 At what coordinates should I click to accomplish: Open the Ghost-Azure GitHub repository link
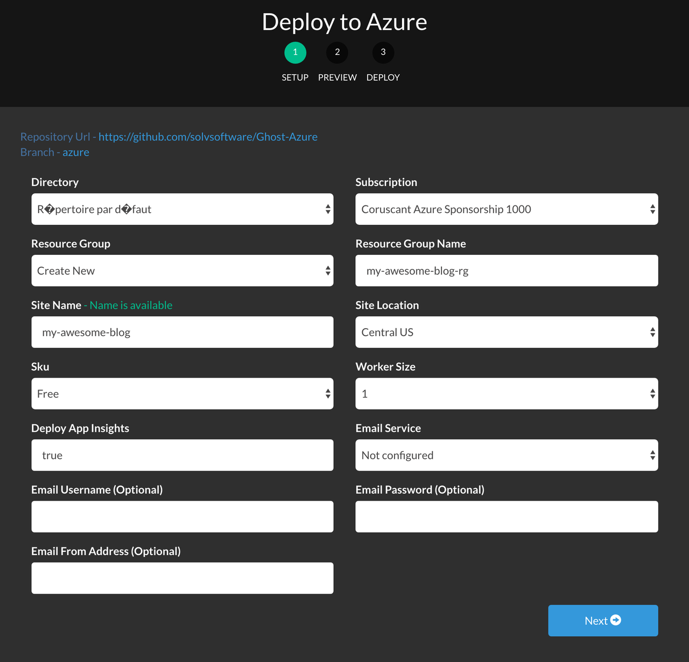[x=208, y=137]
